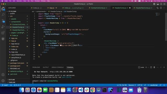Open the Terminal menu in menu bar

[37, 1]
